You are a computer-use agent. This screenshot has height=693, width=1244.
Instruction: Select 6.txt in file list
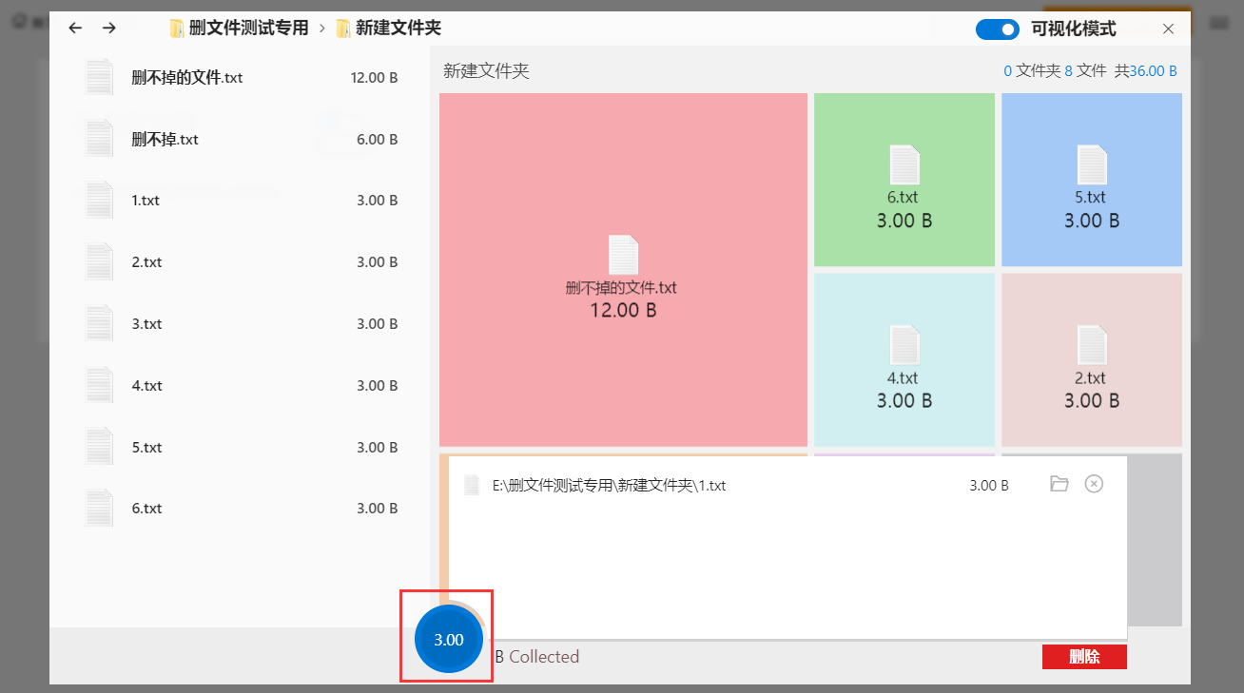[240, 509]
